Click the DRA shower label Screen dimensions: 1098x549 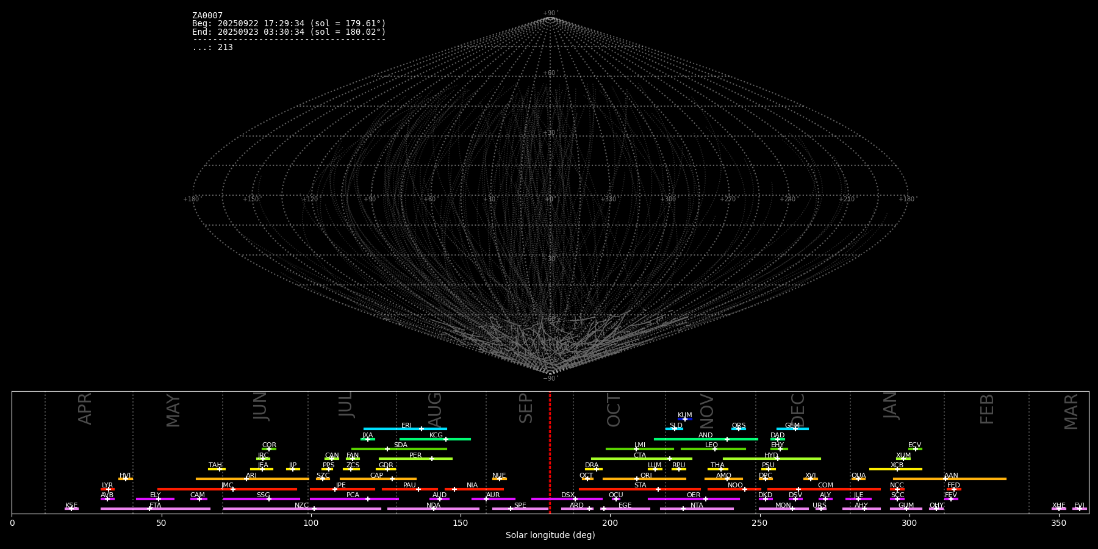point(592,465)
